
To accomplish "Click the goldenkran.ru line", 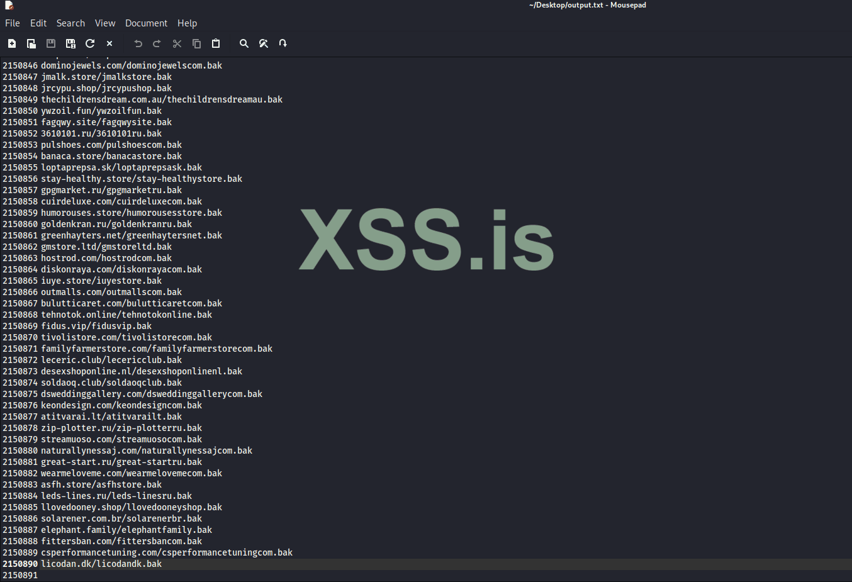I will [x=116, y=224].
